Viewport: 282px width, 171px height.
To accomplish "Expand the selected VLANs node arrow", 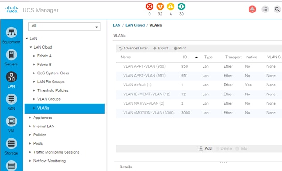I will tap(34, 108).
